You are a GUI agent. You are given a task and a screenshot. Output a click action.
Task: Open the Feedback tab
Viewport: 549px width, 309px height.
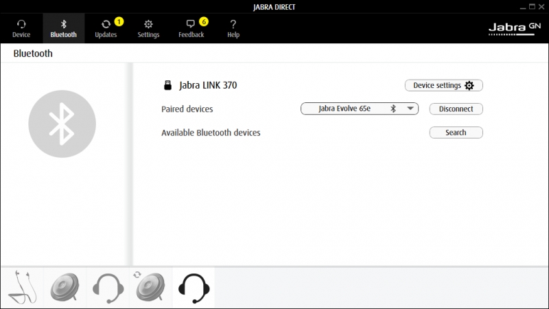[191, 28]
